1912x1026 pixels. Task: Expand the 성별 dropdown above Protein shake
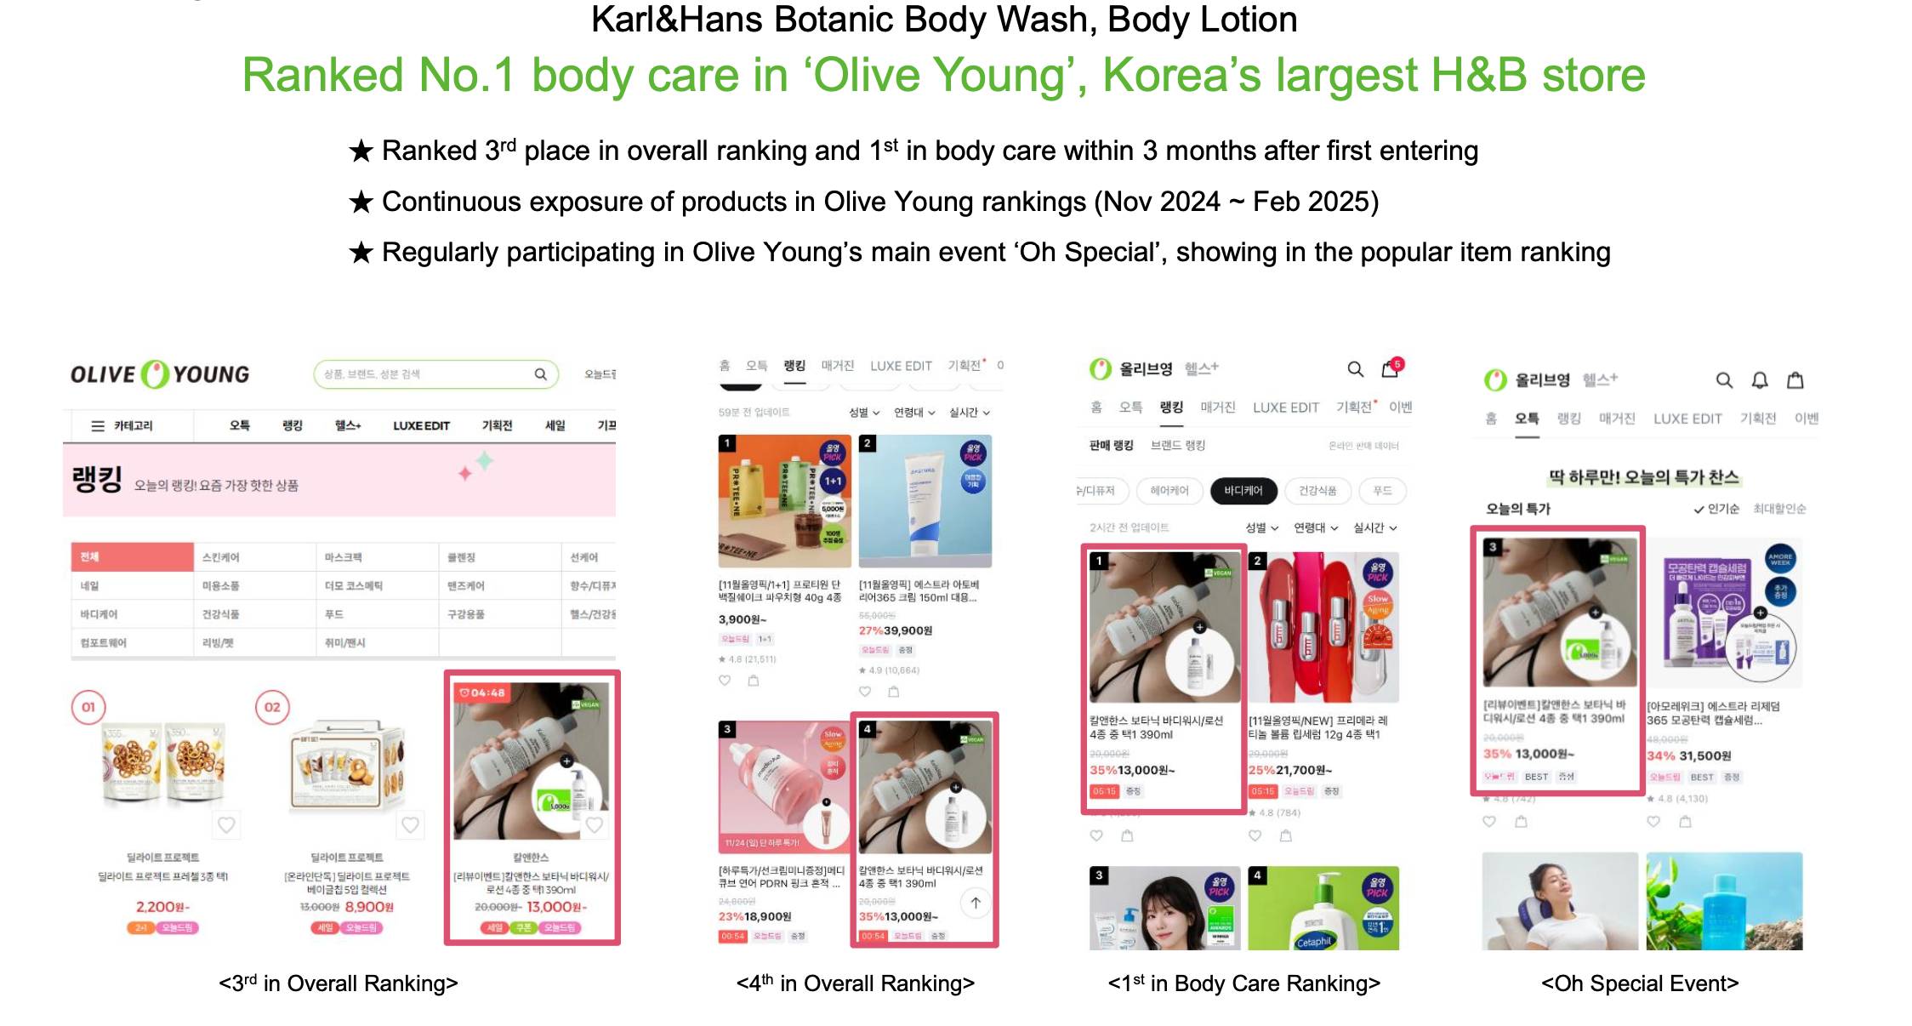pos(864,413)
